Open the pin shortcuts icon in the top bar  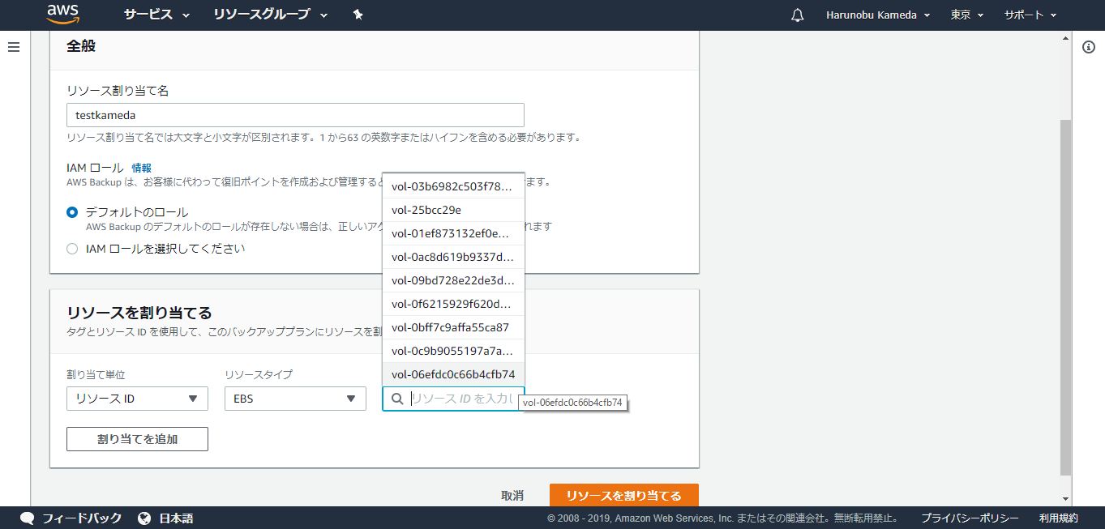tap(358, 15)
